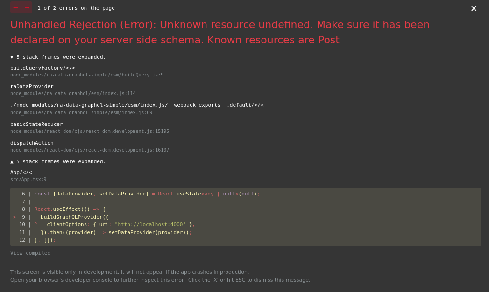Open the dispatchAction stack frame
Image resolution: width=489 pixels, height=292 pixels.
coord(32,143)
